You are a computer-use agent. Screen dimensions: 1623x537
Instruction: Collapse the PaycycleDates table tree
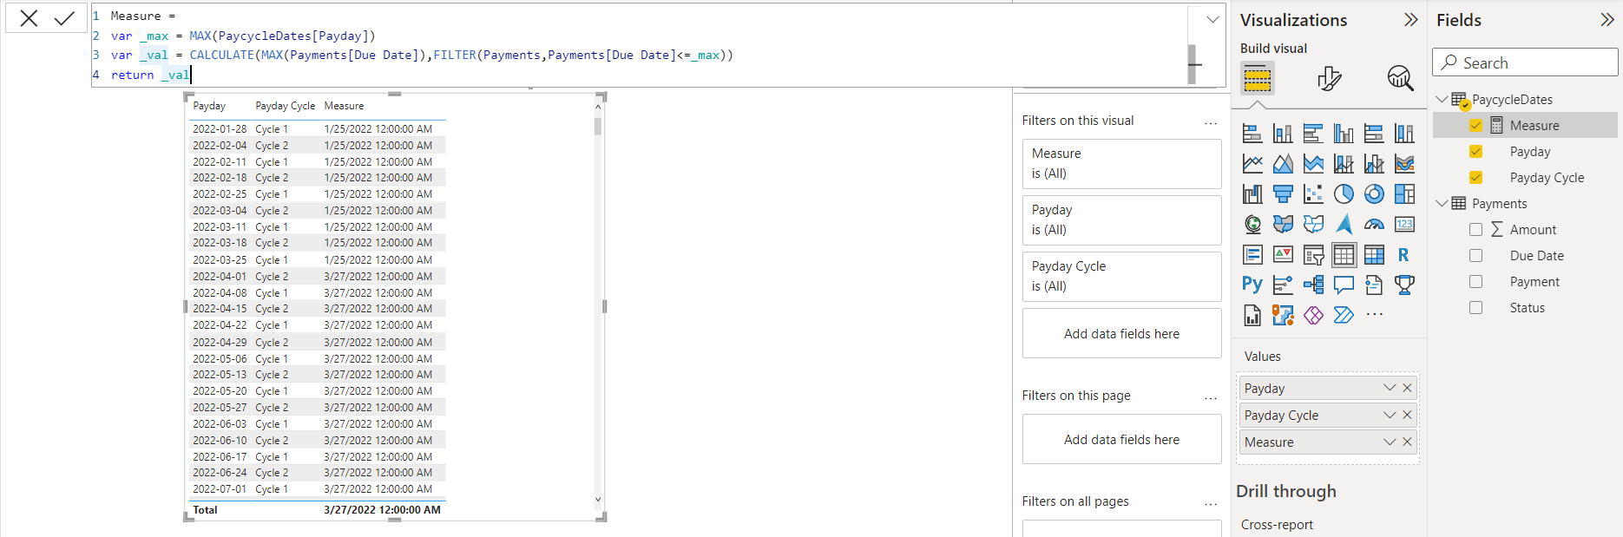coord(1442,99)
